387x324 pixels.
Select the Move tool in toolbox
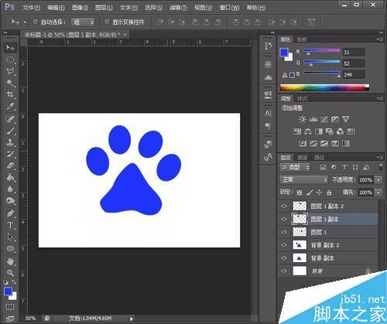pos(10,48)
